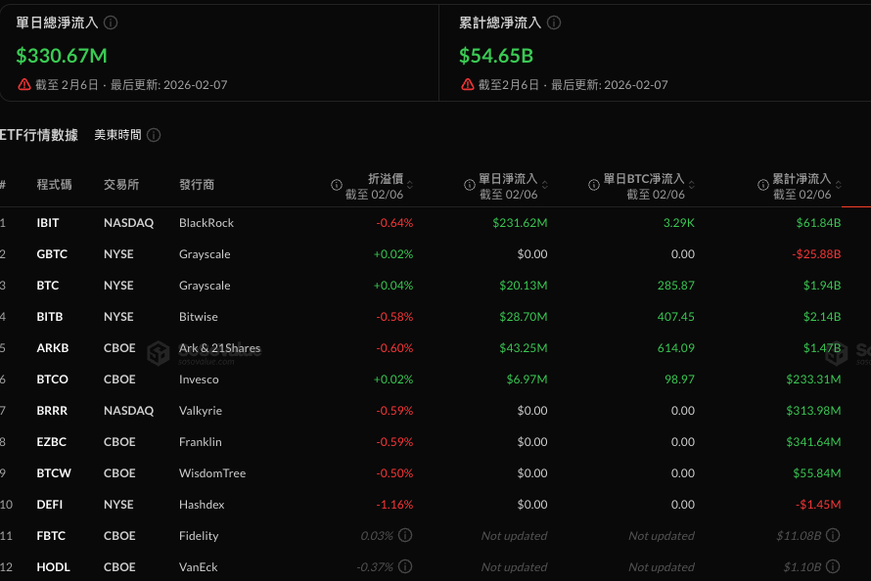Click ARKB daily inflow $43.25M
The image size is (871, 581).
[524, 348]
